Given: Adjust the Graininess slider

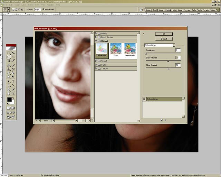Looking at the screenshot, I should [x=146, y=54].
